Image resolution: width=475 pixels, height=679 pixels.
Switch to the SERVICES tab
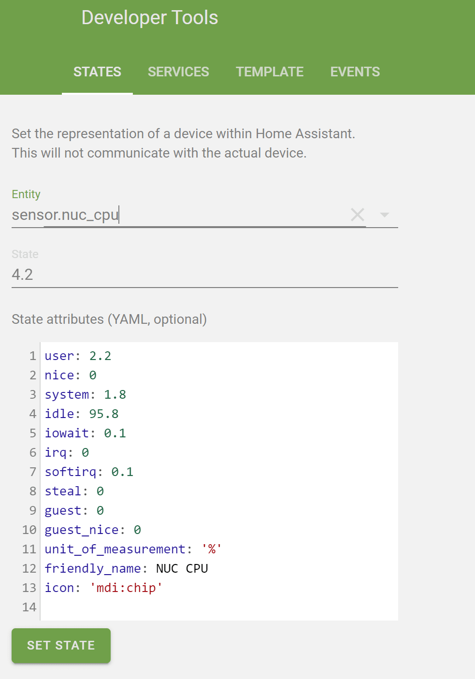pyautogui.click(x=178, y=72)
